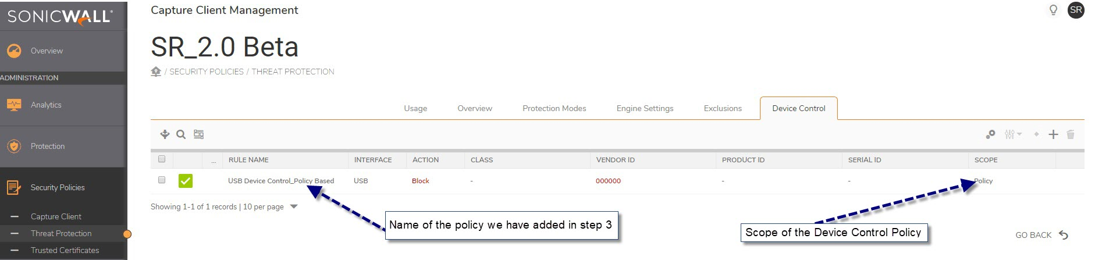Click the filter funnel icon

click(165, 134)
